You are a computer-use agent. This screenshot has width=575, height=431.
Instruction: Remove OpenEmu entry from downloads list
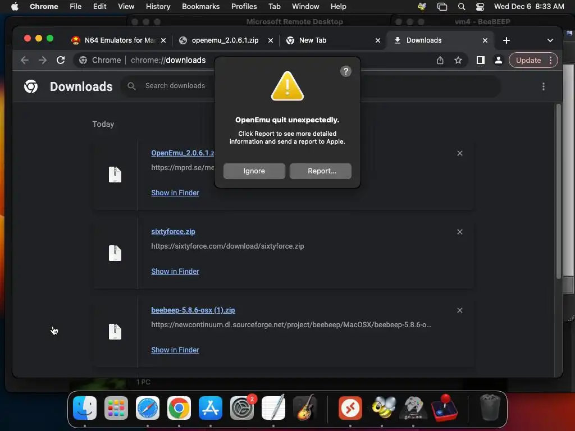click(459, 153)
